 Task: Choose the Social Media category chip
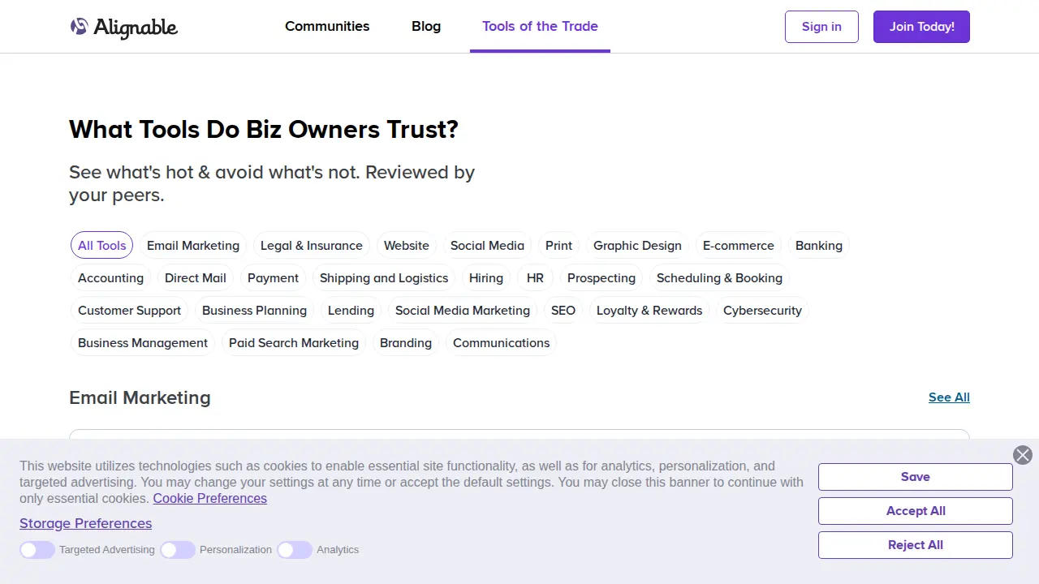pos(487,245)
